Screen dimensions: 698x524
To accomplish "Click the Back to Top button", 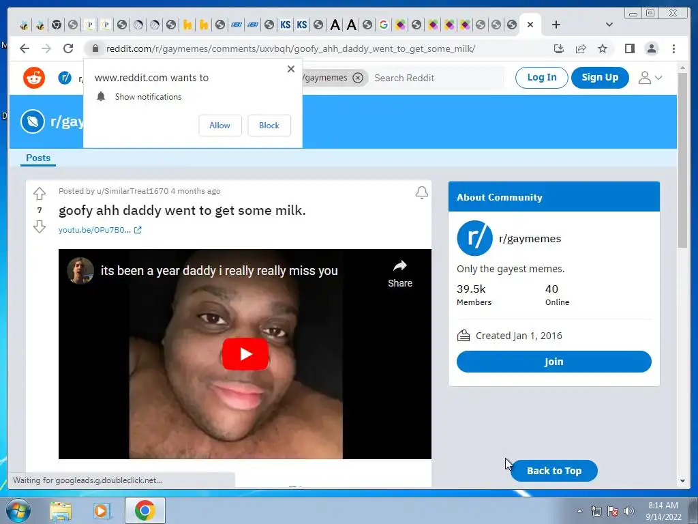I will click(553, 471).
